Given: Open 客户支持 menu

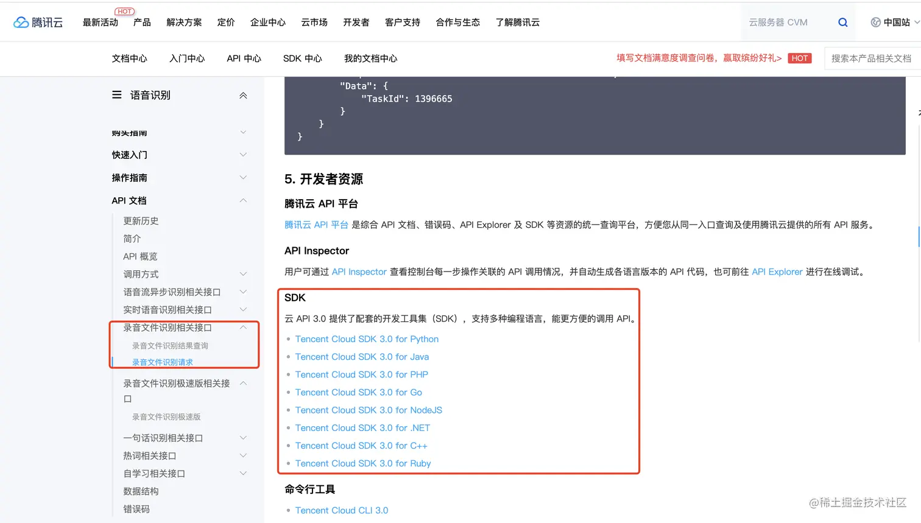Looking at the screenshot, I should [x=403, y=23].
